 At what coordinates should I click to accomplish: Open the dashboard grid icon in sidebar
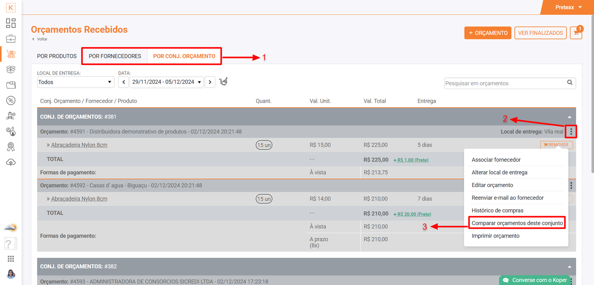11,23
